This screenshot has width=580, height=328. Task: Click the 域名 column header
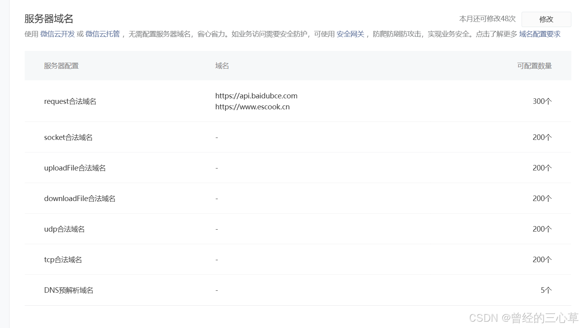[x=222, y=66]
